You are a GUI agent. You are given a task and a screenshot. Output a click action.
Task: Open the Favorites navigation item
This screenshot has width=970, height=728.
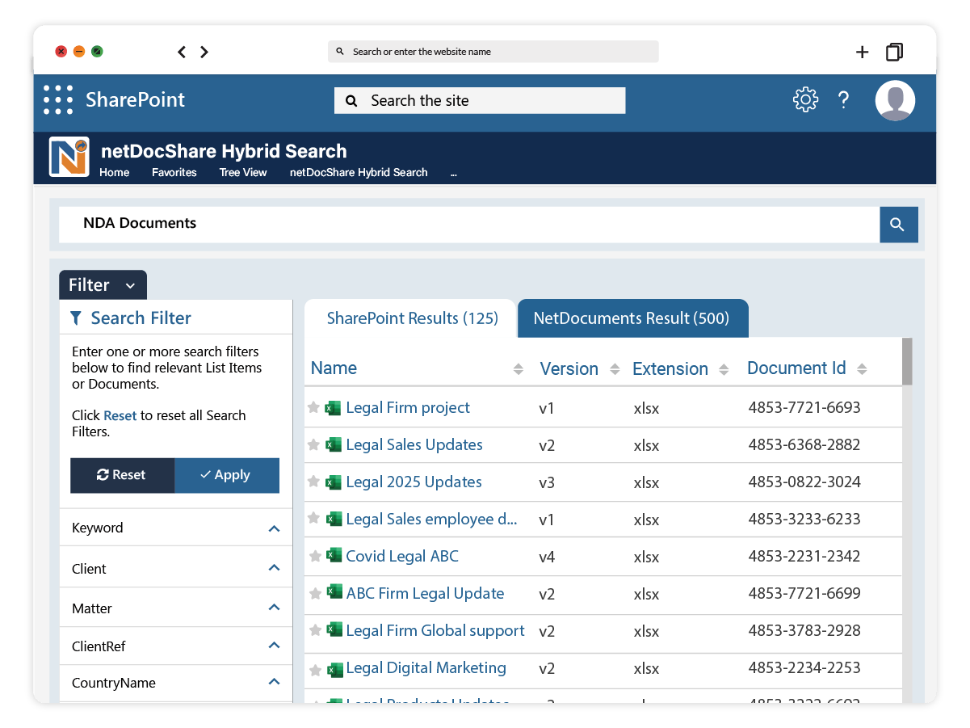click(x=174, y=172)
